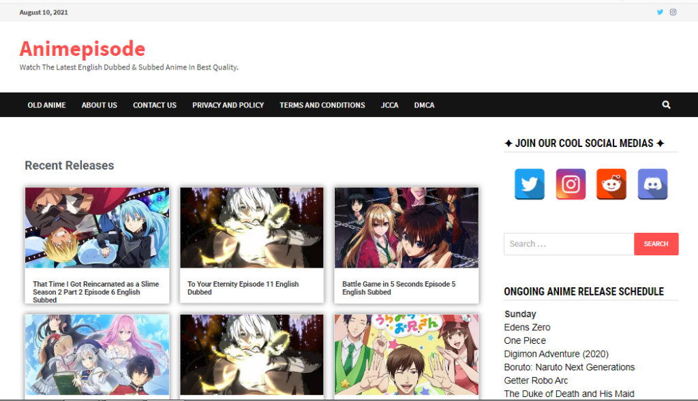Open That Time I Got Reincarnated as a Slime thumbnail
Screen dimensions: 698x401
click(97, 227)
